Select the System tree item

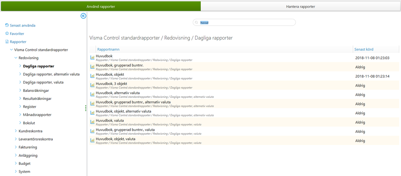click(x=24, y=172)
